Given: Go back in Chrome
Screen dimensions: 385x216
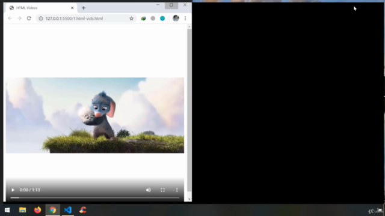Looking at the screenshot, I should coord(10,19).
